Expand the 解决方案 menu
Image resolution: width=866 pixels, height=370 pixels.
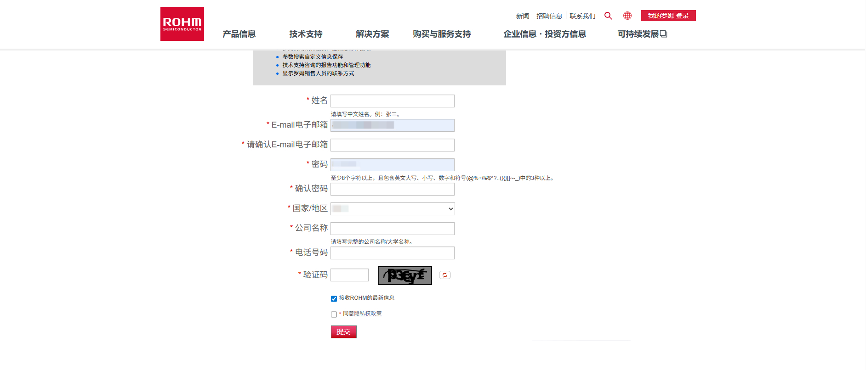click(x=372, y=34)
